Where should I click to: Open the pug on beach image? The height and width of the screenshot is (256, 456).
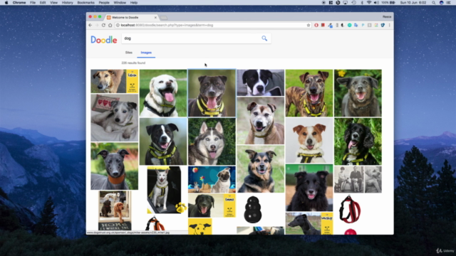tap(212, 179)
